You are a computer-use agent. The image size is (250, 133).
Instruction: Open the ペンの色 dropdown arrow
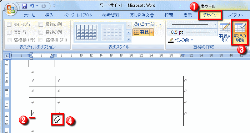192,40
